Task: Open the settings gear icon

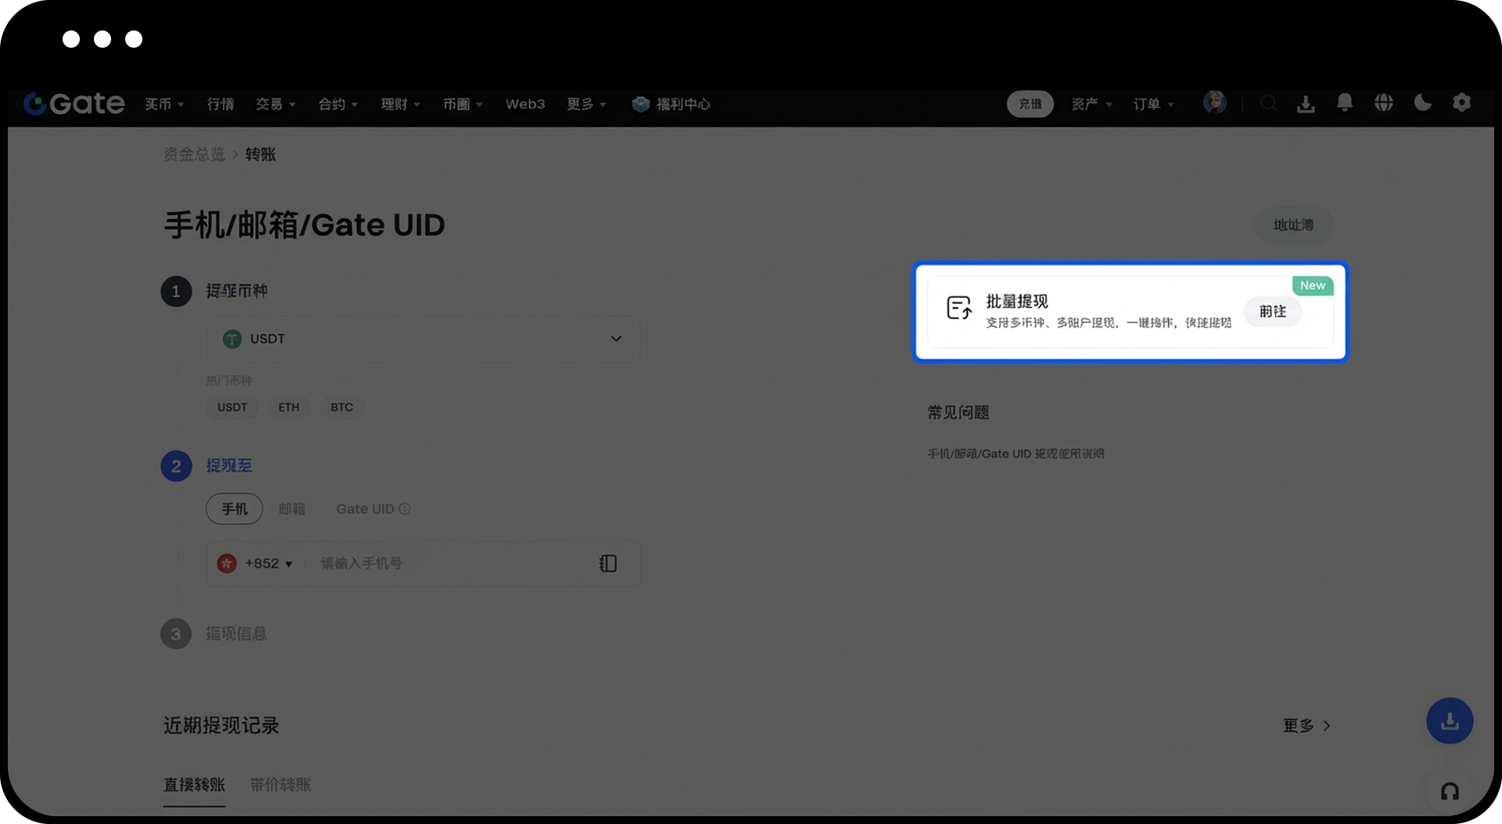Action: click(1461, 103)
